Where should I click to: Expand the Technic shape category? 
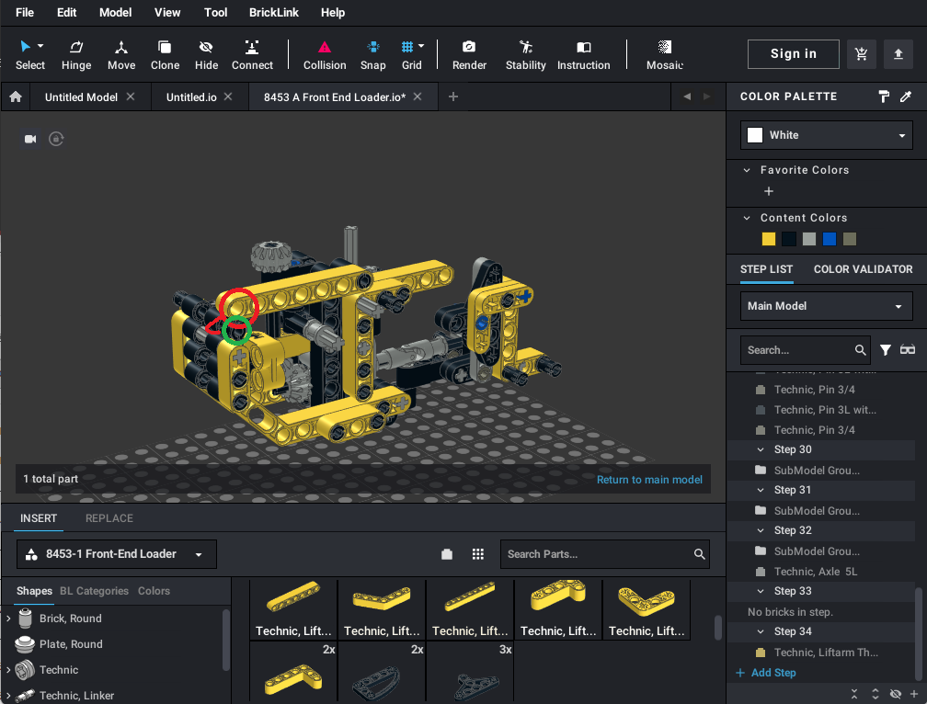pos(8,670)
